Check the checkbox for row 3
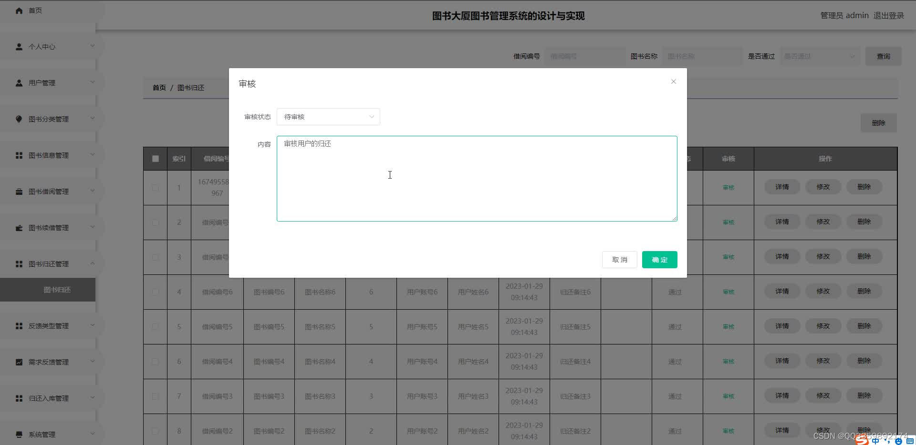916x445 pixels. 156,257
